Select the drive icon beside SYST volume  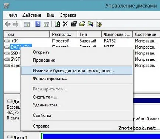pyautogui.click(x=7, y=59)
